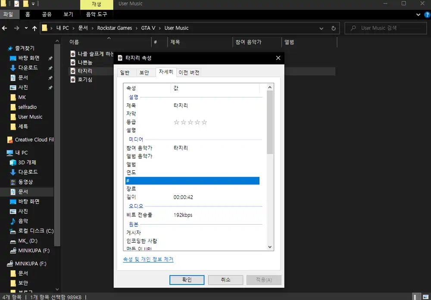Open pinned 다운로드 in quick access

28,68
